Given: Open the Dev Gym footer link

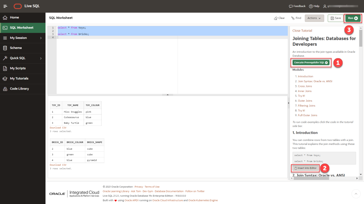Looking at the screenshot, I should pyautogui.click(x=148, y=191).
